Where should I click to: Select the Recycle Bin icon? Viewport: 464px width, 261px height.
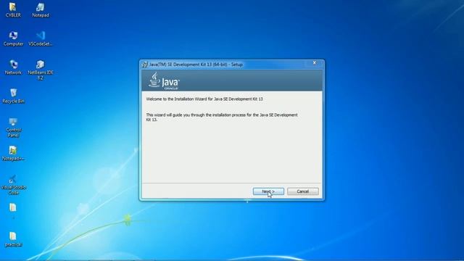[x=13, y=96]
